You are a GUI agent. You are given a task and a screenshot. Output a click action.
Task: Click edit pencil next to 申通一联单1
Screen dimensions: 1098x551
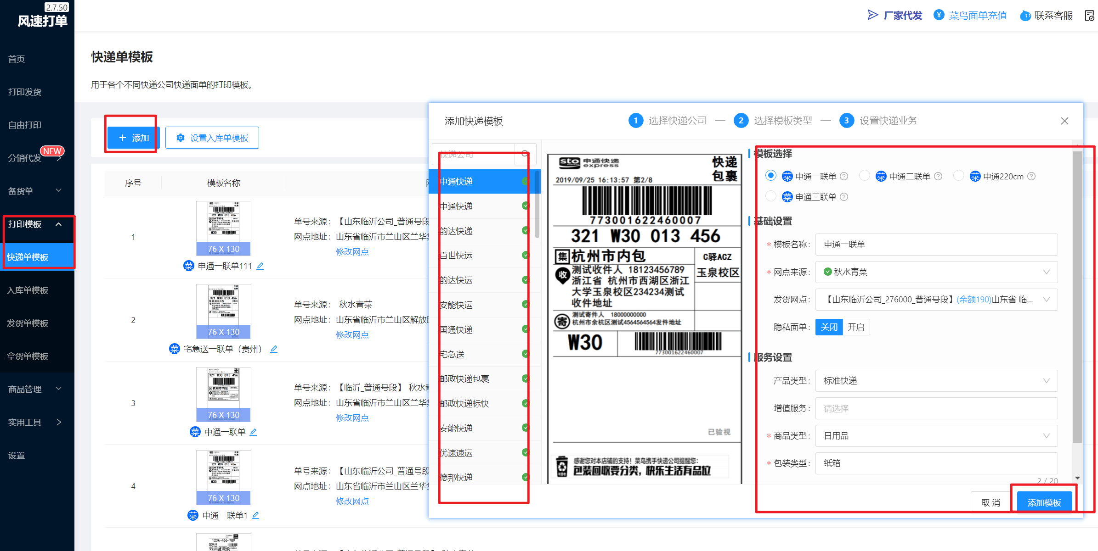255,515
